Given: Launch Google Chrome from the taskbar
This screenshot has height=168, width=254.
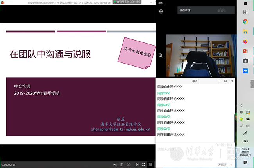Looking at the screenshot, I should (245, 22).
